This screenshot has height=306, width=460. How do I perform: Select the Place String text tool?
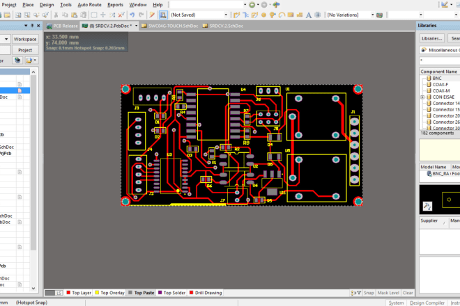pyautogui.click(x=309, y=15)
